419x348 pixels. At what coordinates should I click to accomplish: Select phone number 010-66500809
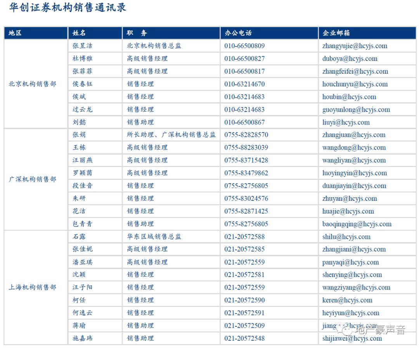[x=244, y=46]
